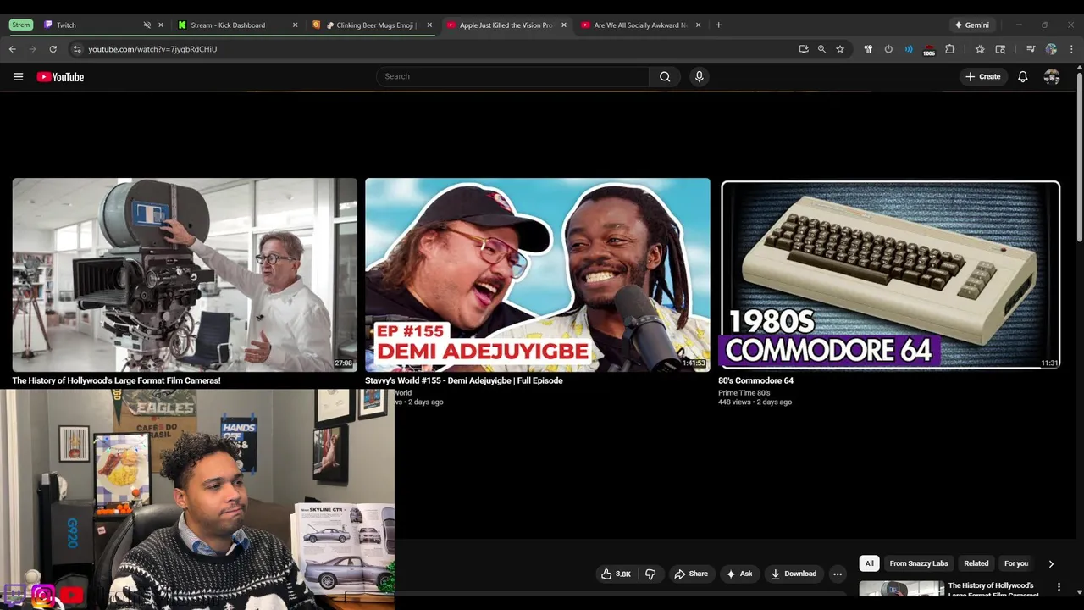This screenshot has width=1084, height=610.
Task: Bookmark this page with the star
Action: pyautogui.click(x=840, y=49)
